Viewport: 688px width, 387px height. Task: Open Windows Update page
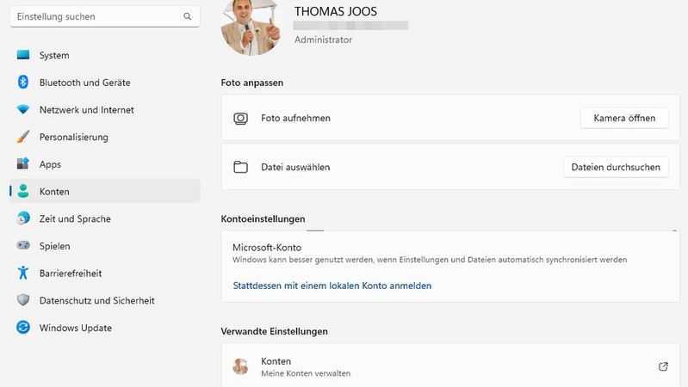coord(105,328)
